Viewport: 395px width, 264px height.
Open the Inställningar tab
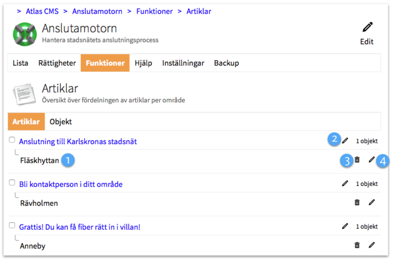coord(183,63)
